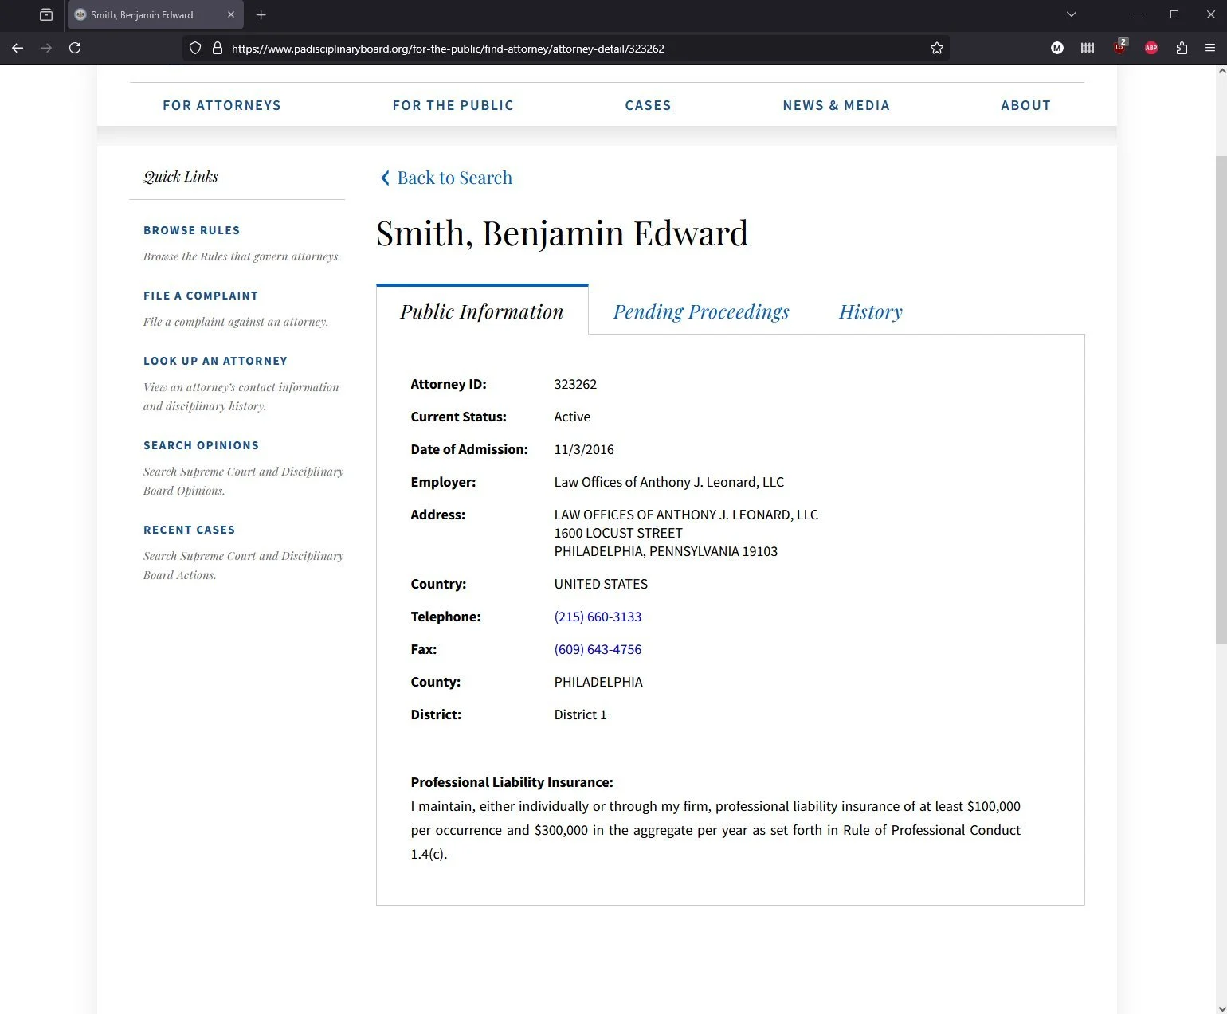Click the Quick Links sidebar heading
This screenshot has height=1014, width=1227.
tap(181, 177)
